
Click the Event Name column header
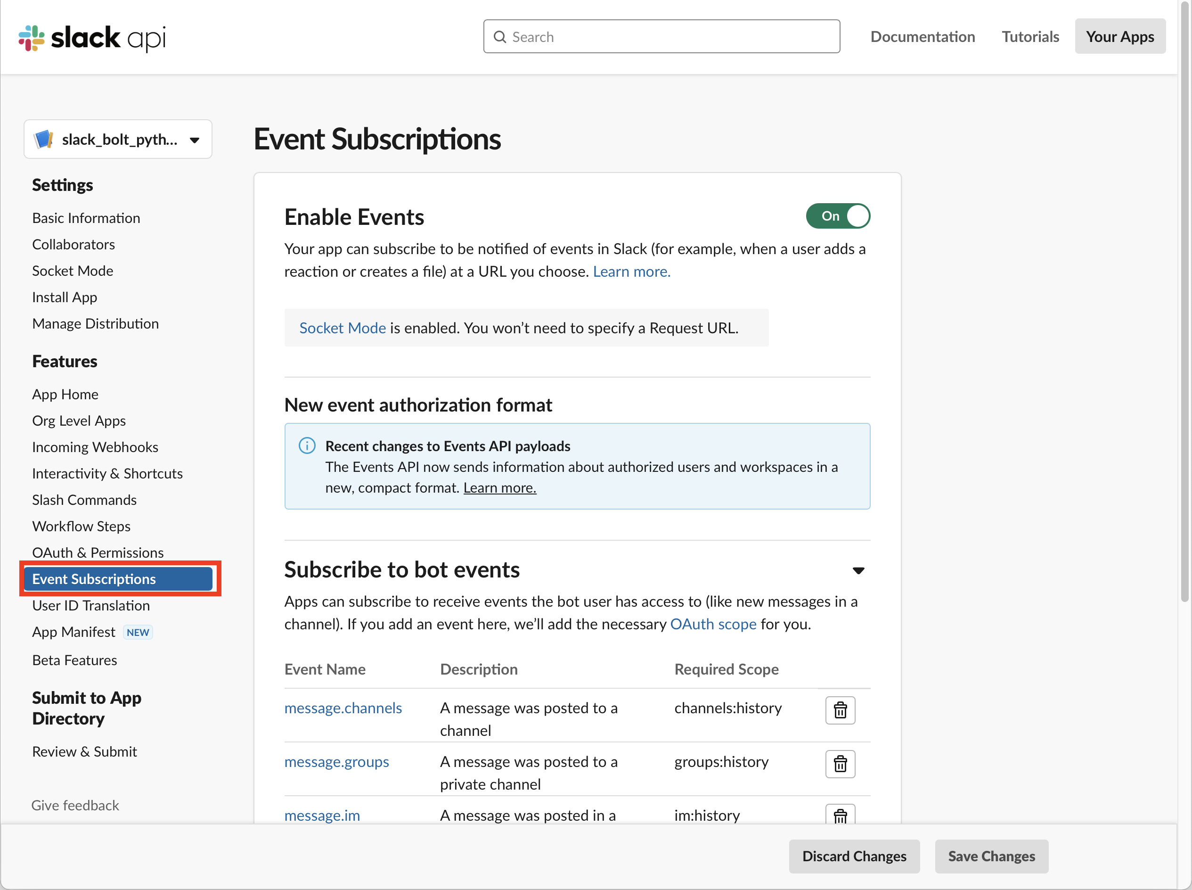325,669
